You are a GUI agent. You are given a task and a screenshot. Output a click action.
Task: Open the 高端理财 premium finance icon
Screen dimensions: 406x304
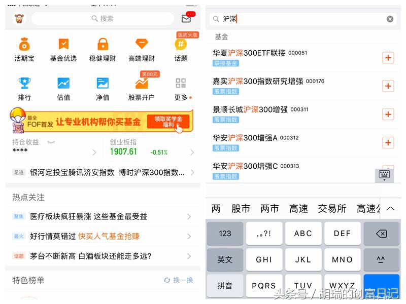[x=142, y=48]
